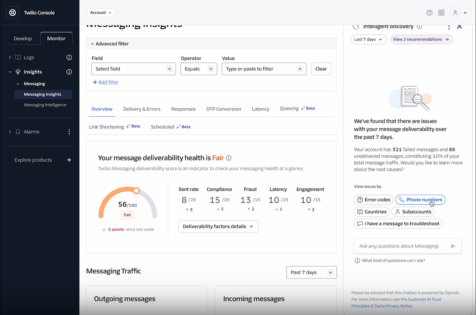This screenshot has height=315, width=476.
Task: Collapse the Messaging subsection
Action: (18, 84)
